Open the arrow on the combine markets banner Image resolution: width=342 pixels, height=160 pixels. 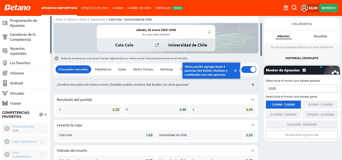click(253, 85)
